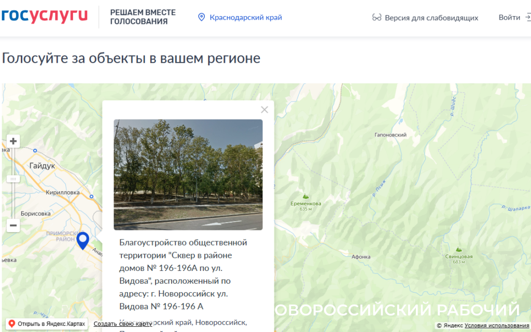Open Решаем вместе Голосования section
The height and width of the screenshot is (332, 531).
coord(143,17)
